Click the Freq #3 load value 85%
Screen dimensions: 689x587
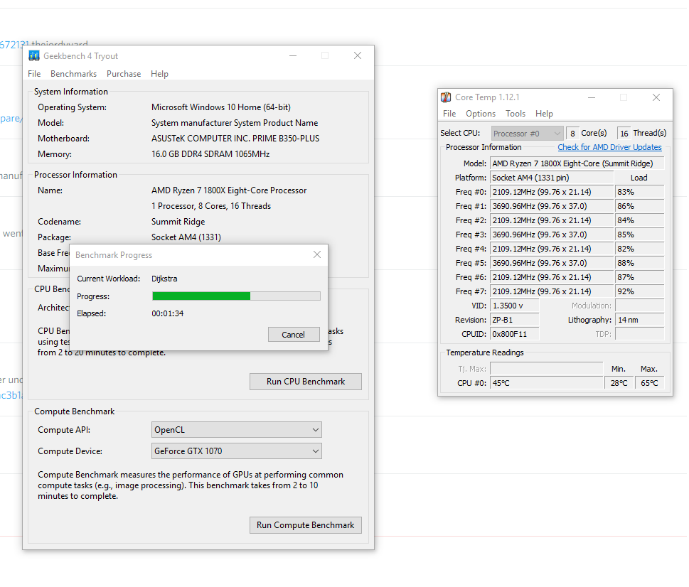[639, 235]
